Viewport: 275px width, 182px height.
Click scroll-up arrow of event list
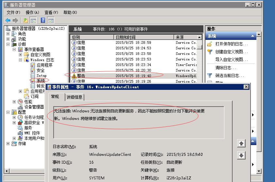[x=200, y=37]
